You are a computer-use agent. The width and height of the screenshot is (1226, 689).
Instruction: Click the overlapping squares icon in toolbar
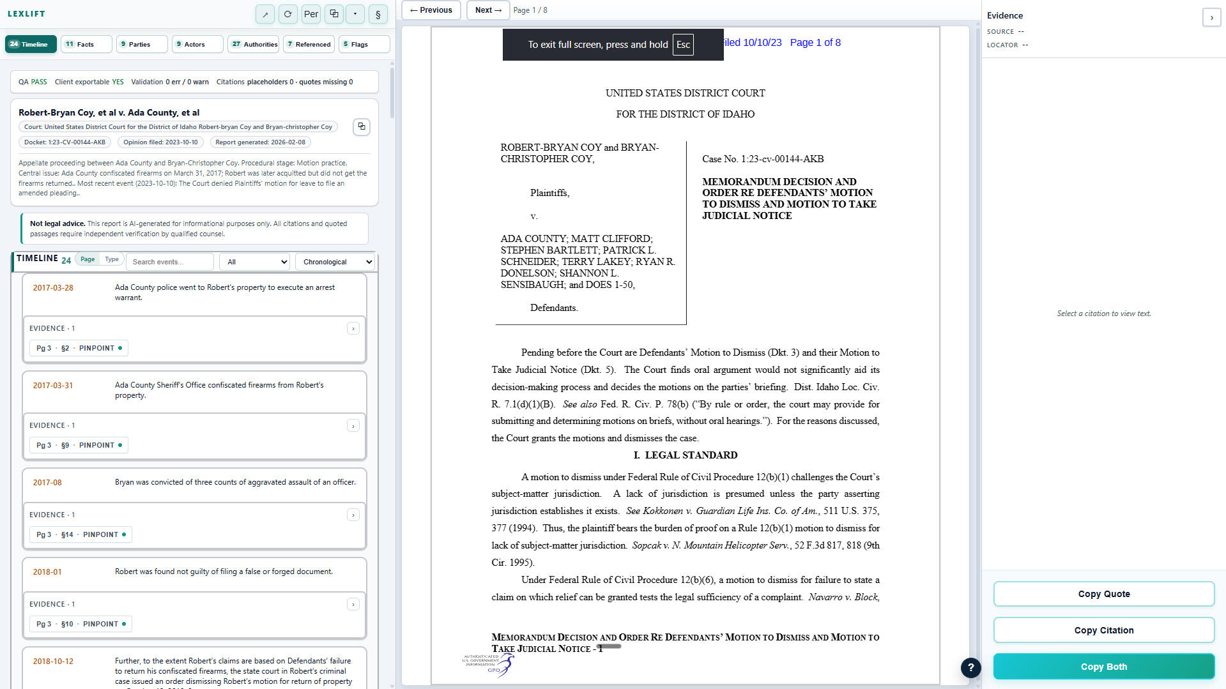tap(333, 14)
